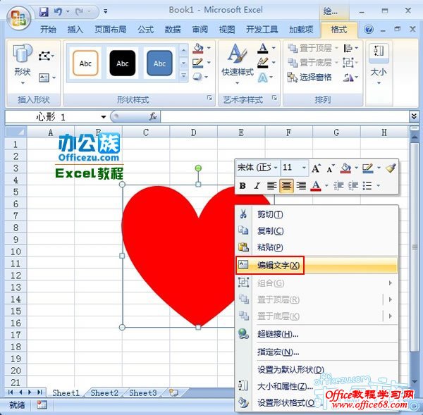Toggle Bullets in the mini toolbar
423x415 pixels.
tap(367, 186)
